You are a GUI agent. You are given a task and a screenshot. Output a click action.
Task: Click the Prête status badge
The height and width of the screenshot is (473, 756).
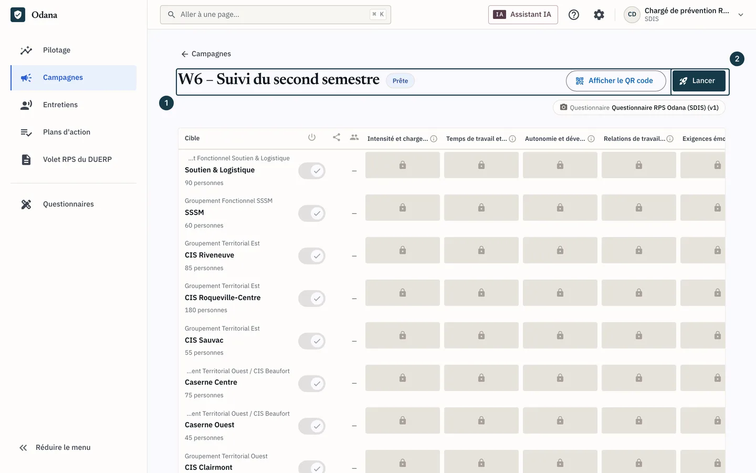click(x=400, y=80)
